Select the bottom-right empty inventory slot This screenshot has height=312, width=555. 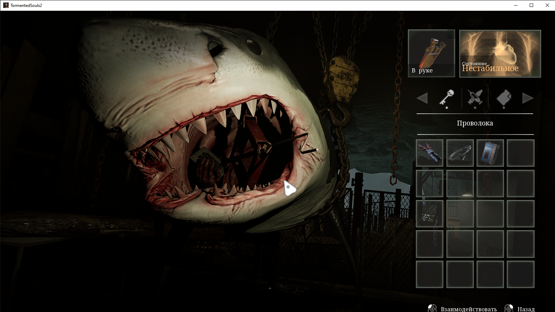pyautogui.click(x=520, y=274)
